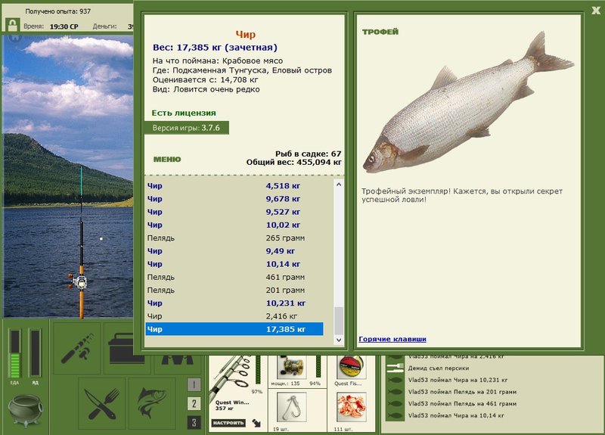
Task: Open the МЕНЮ item
Action: 167,160
